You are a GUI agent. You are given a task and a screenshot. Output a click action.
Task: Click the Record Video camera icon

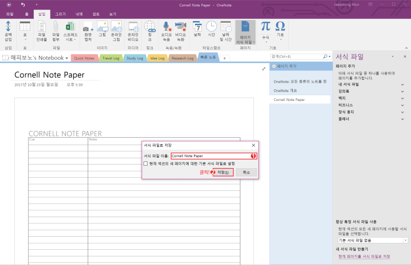click(180, 27)
